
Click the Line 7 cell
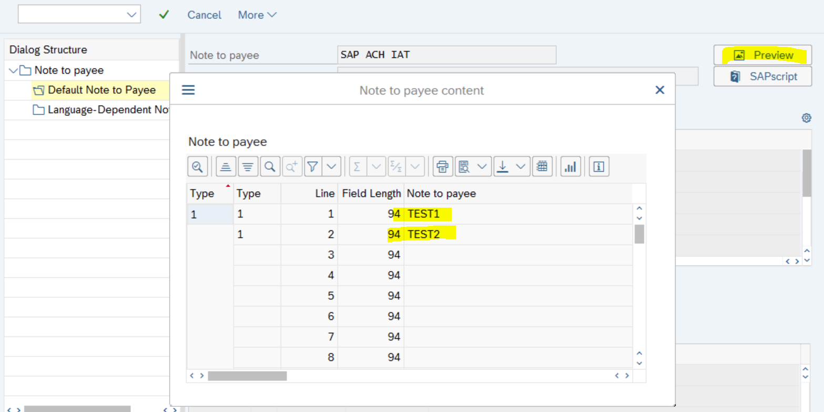click(309, 337)
